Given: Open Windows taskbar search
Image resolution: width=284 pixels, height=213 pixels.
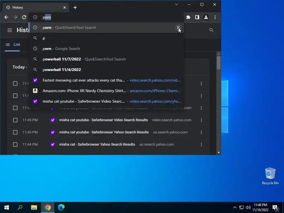Looking at the screenshot, I should point(20,207).
